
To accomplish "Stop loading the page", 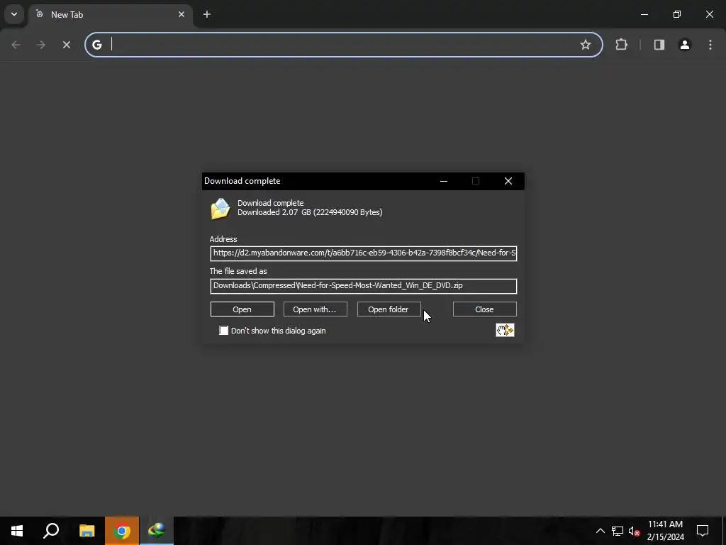I will coord(66,45).
